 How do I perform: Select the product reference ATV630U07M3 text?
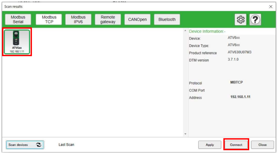point(240,52)
